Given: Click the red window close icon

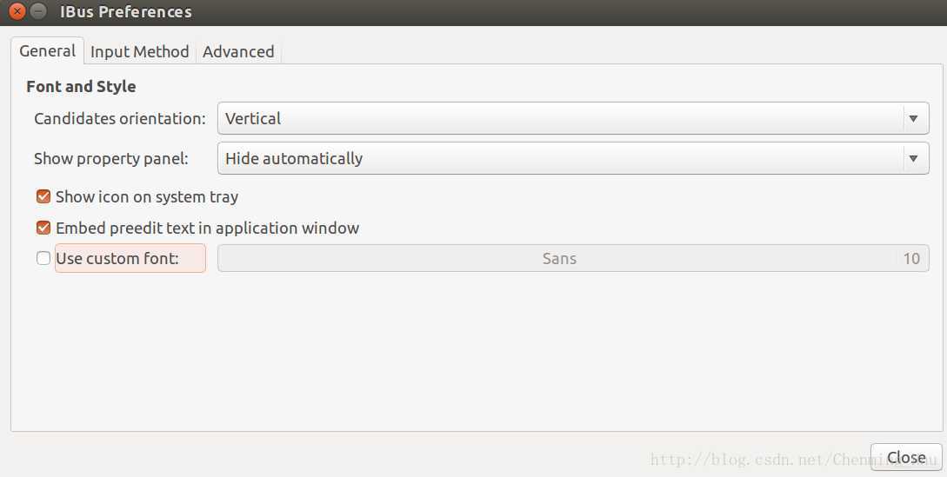Looking at the screenshot, I should (x=17, y=11).
